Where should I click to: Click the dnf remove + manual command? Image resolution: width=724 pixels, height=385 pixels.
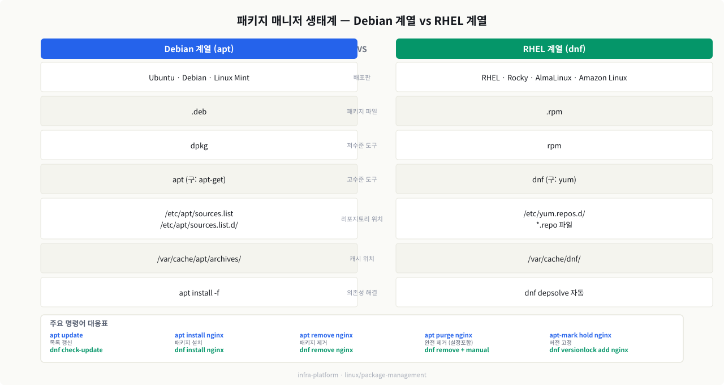[x=457, y=350]
